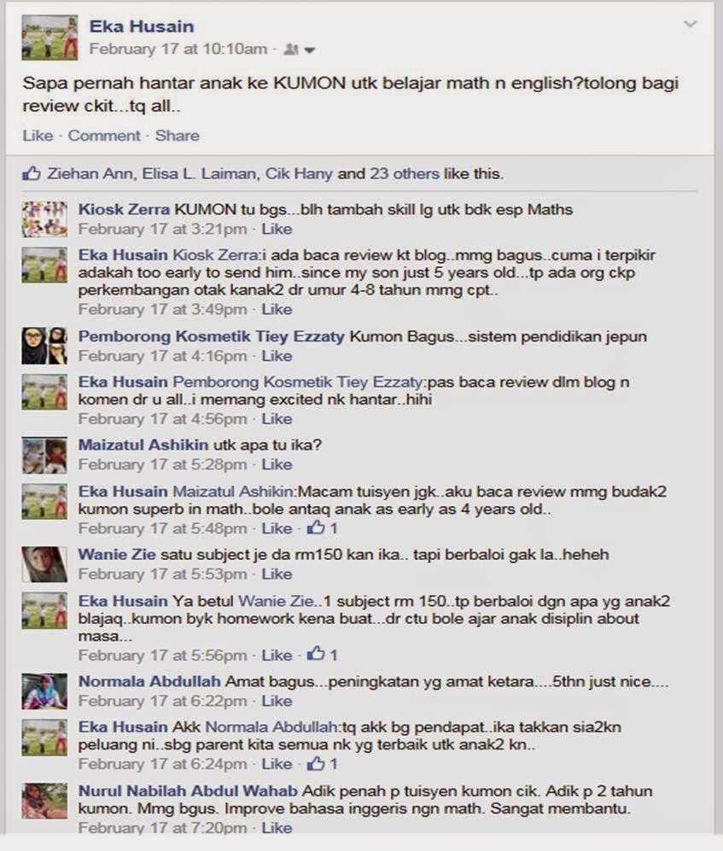Open the Nurul Nabilah Abdul Wahab profile name
The height and width of the screenshot is (851, 723).
(x=188, y=790)
